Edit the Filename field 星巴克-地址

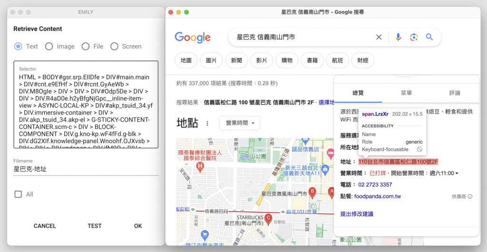pos(86,169)
